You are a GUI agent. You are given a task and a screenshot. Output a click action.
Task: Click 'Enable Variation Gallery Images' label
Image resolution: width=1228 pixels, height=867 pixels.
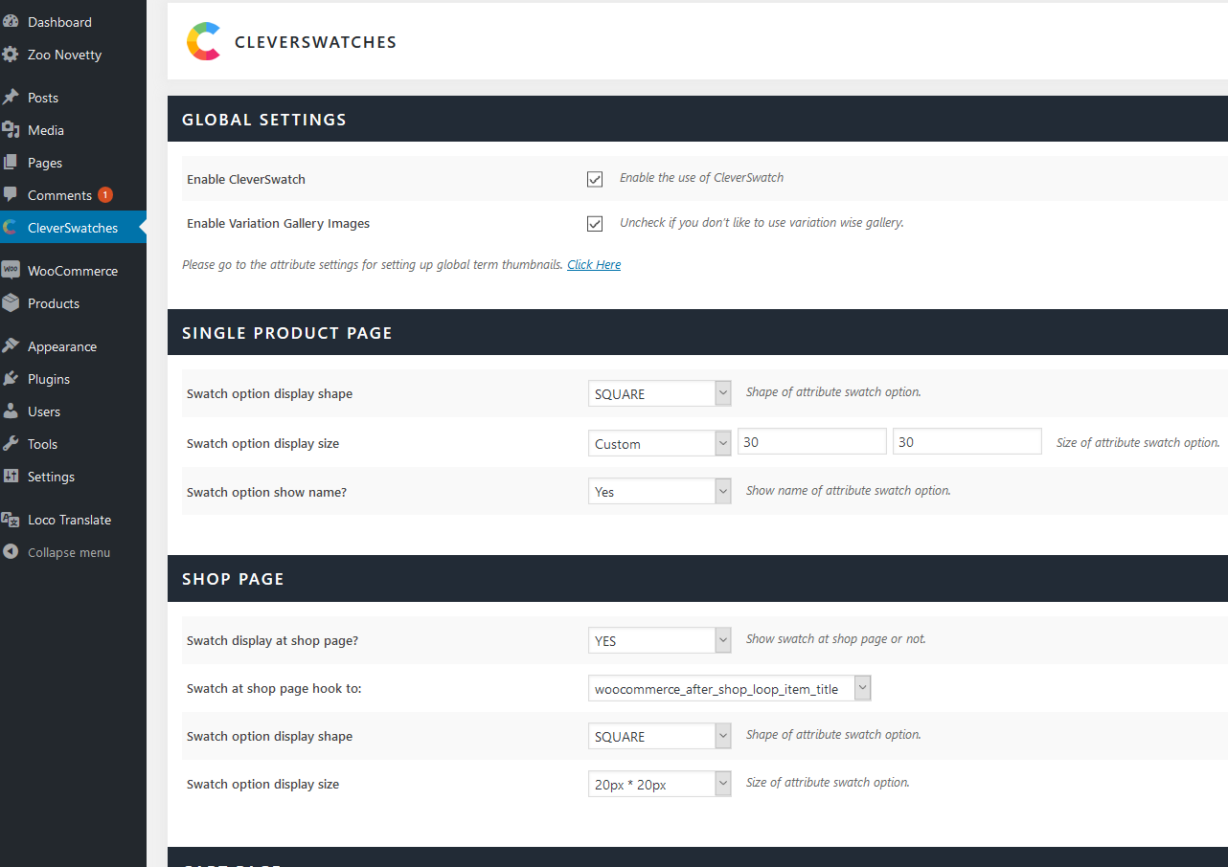pos(278,224)
